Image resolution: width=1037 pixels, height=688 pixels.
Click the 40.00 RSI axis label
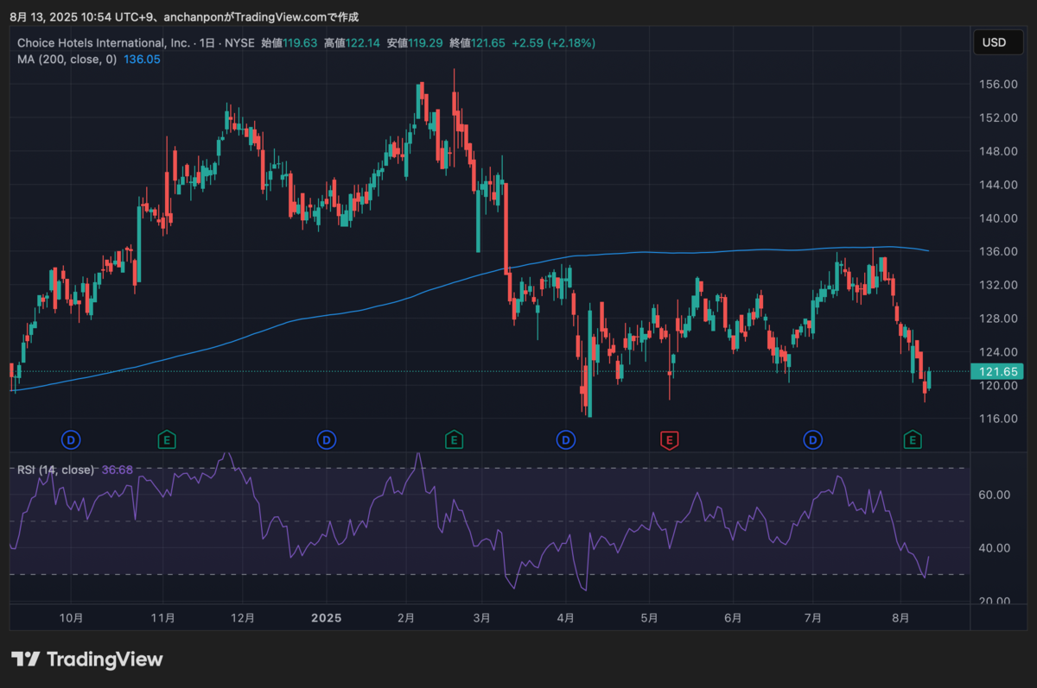[x=994, y=548]
